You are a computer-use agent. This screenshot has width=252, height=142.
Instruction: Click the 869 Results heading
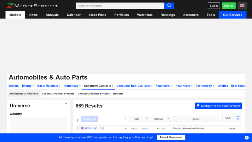click(x=89, y=106)
